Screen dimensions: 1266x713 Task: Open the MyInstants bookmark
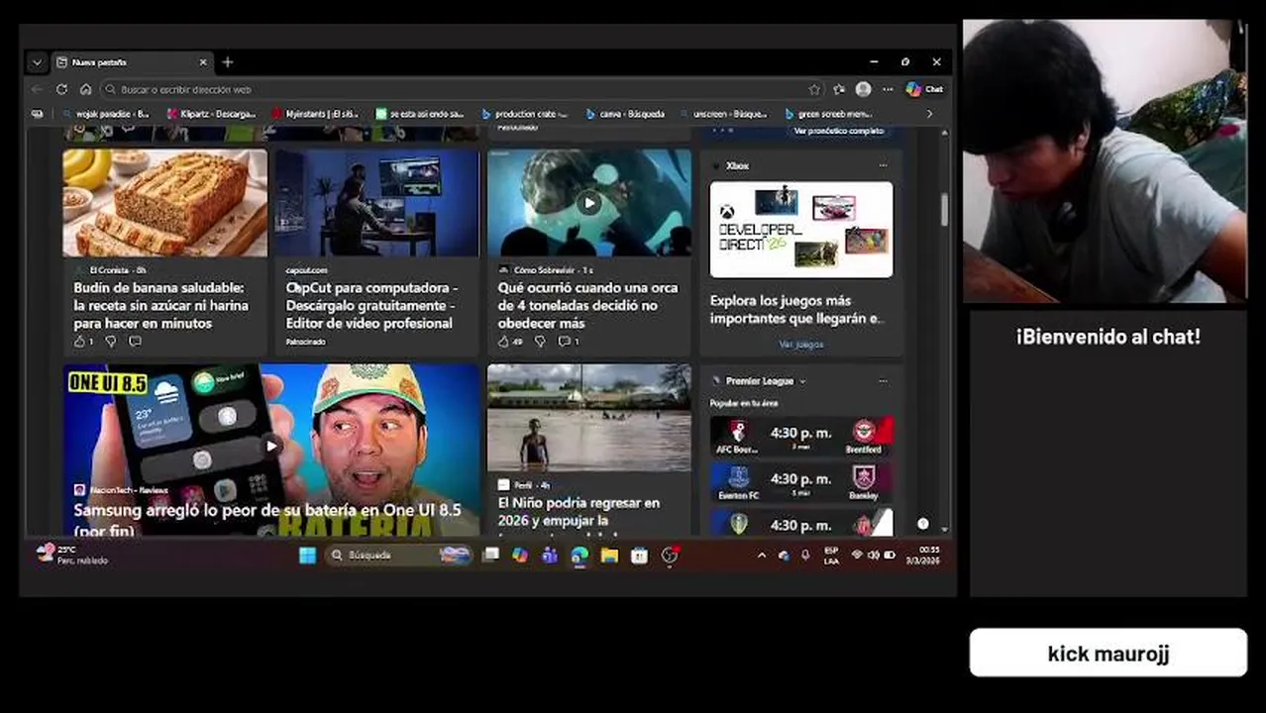[x=315, y=114]
